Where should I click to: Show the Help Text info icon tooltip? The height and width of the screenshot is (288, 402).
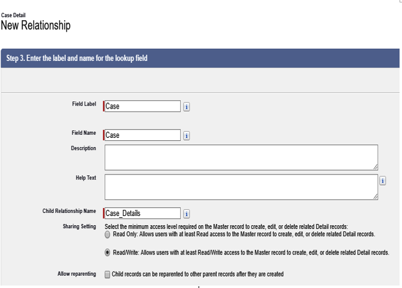[x=382, y=181]
